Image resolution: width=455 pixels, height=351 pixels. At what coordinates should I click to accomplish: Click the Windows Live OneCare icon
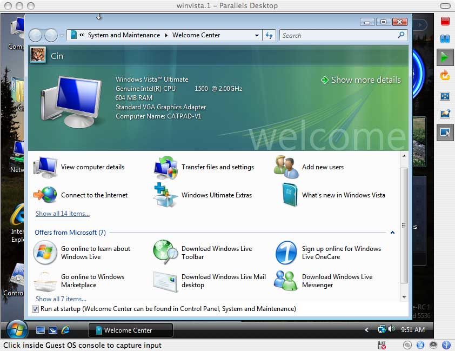pyautogui.click(x=286, y=252)
